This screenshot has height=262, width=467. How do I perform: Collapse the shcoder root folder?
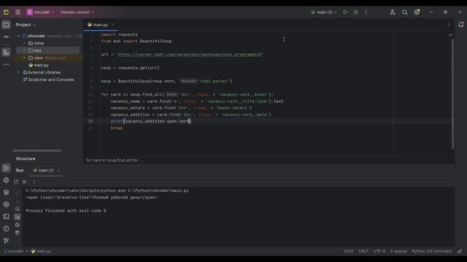(18, 36)
